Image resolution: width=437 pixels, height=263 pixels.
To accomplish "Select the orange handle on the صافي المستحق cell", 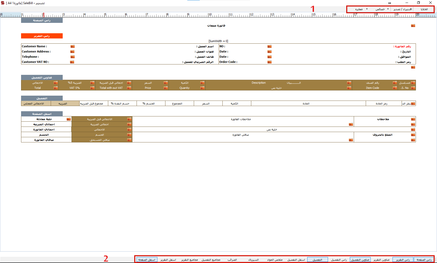I will 129,140.
